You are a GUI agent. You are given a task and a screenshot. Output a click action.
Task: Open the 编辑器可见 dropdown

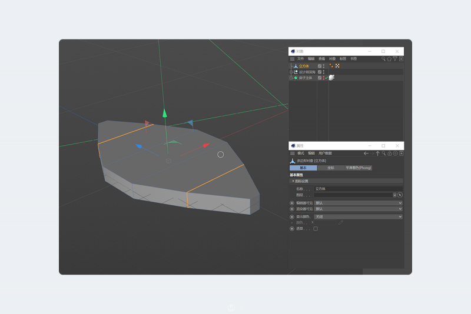358,203
